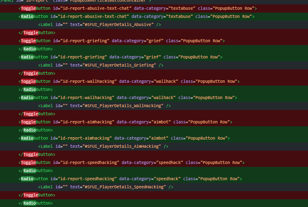Click added RadioButton line for id-report-aimhacking

pyautogui.click(x=154, y=138)
